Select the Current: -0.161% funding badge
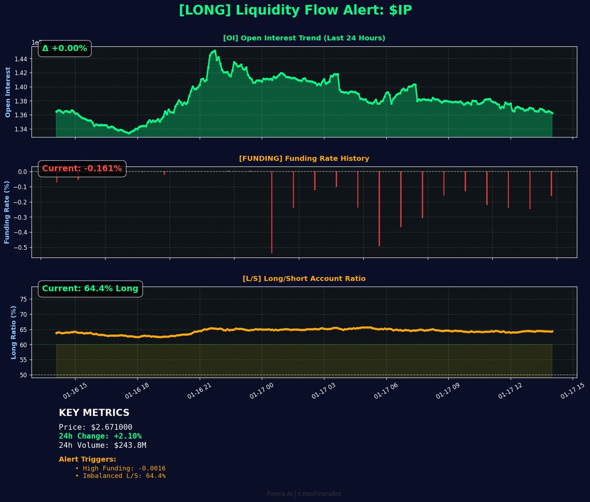This screenshot has height=502, width=590. coord(82,169)
